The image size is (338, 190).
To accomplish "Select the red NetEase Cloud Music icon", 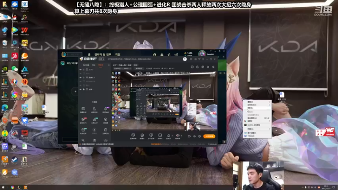I will [x=14, y=57].
